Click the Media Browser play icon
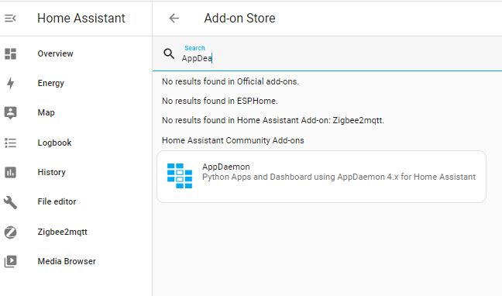The image size is (502, 296). click(10, 261)
